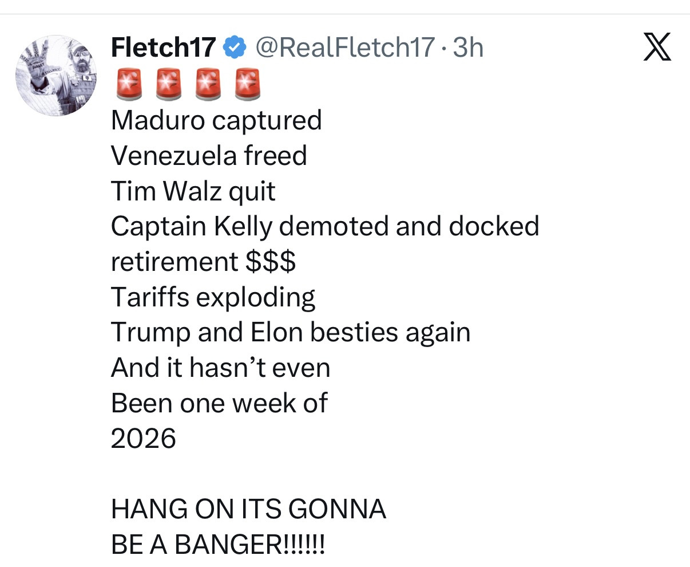Viewport: 690px width, 567px height.
Task: Open the 3h timestamp link
Action: (x=468, y=47)
